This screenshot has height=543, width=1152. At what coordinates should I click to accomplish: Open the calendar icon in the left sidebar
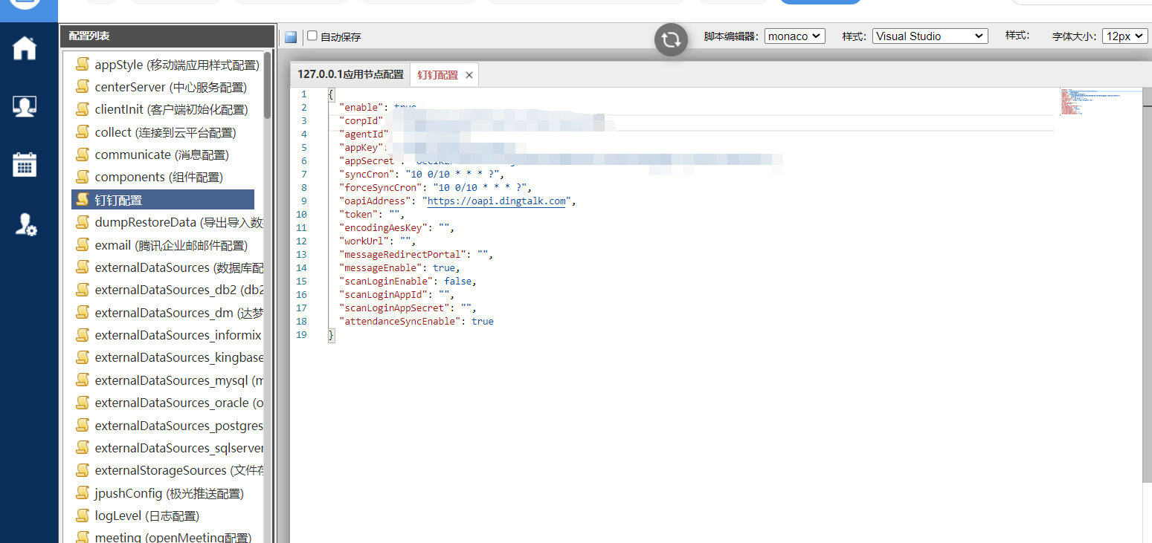25,164
